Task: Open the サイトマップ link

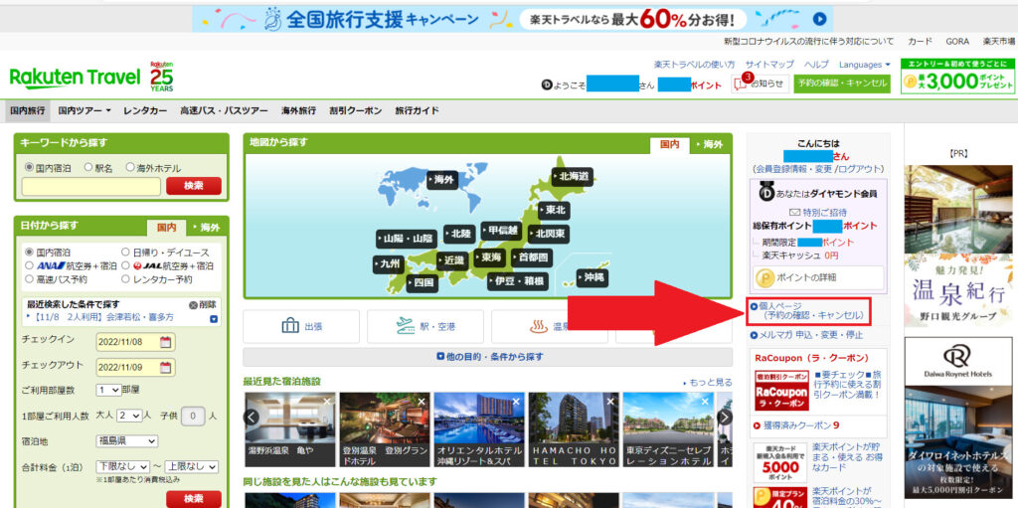Action: point(769,65)
